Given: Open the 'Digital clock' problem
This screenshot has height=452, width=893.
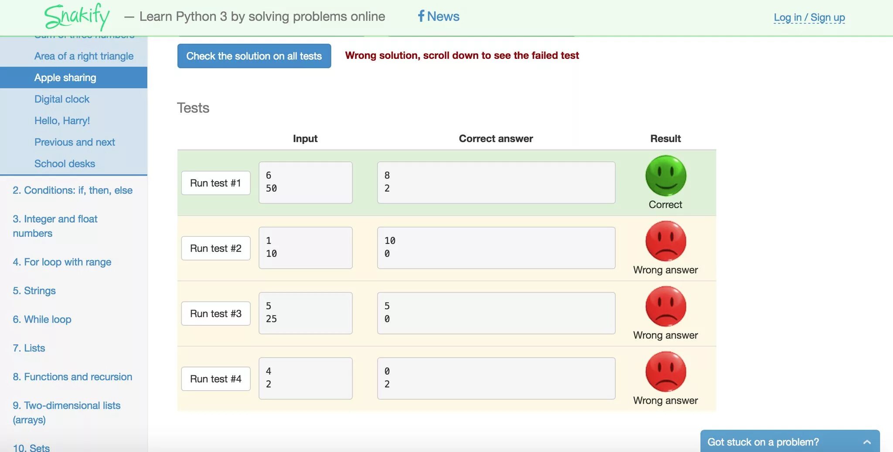Looking at the screenshot, I should click(x=62, y=99).
